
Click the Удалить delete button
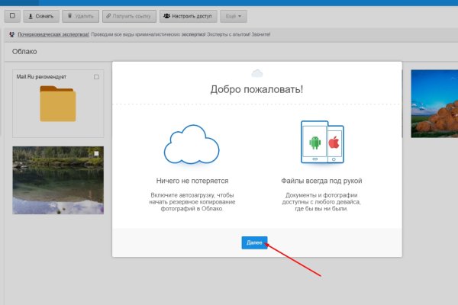[x=79, y=16]
